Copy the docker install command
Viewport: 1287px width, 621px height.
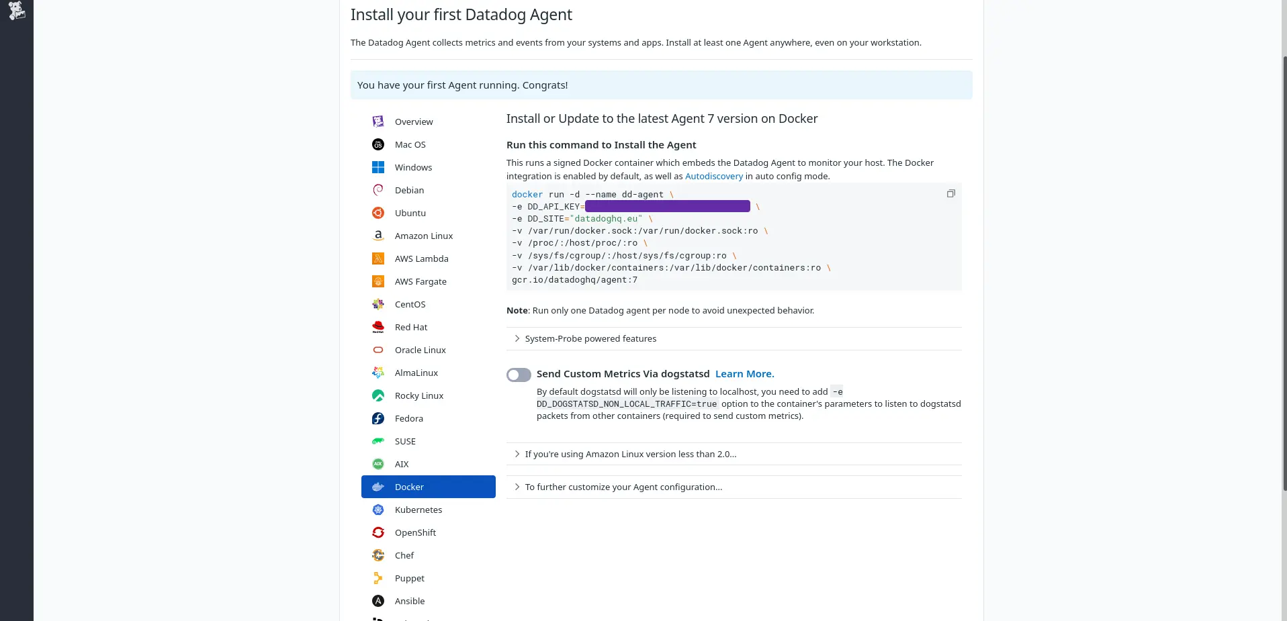pyautogui.click(x=950, y=193)
